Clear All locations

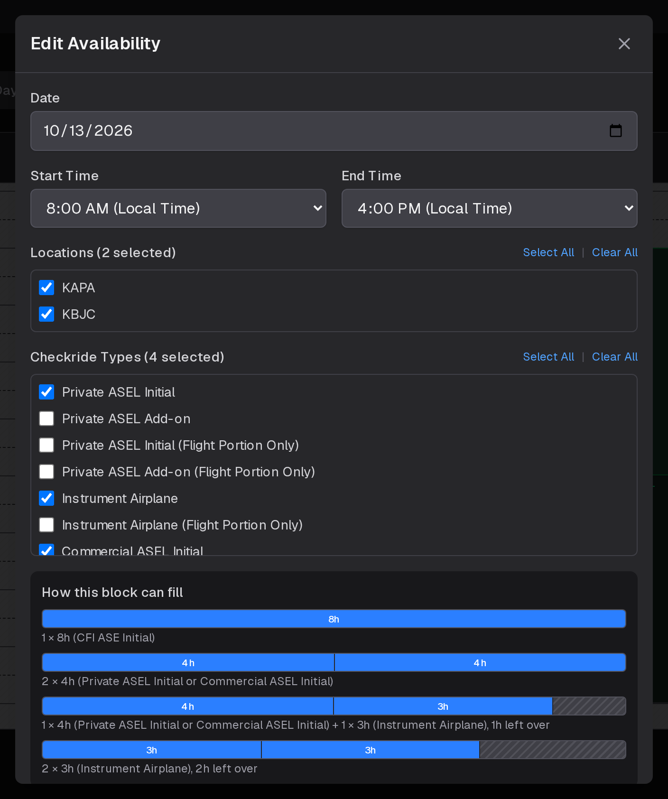click(615, 252)
